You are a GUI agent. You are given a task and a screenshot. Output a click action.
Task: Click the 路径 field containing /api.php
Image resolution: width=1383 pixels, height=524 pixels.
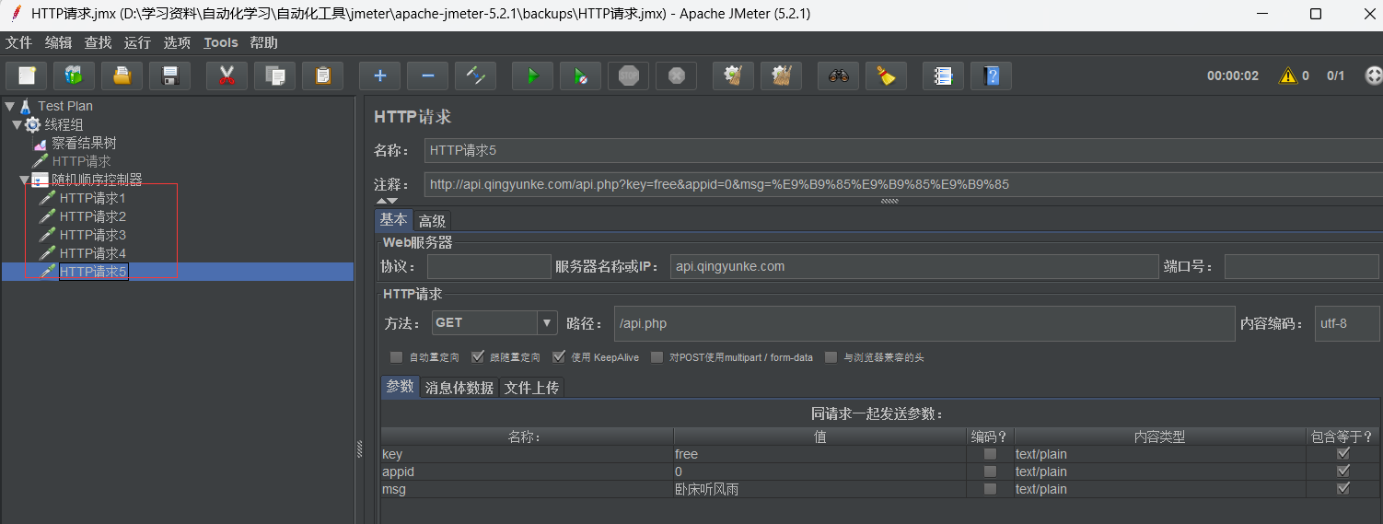924,323
